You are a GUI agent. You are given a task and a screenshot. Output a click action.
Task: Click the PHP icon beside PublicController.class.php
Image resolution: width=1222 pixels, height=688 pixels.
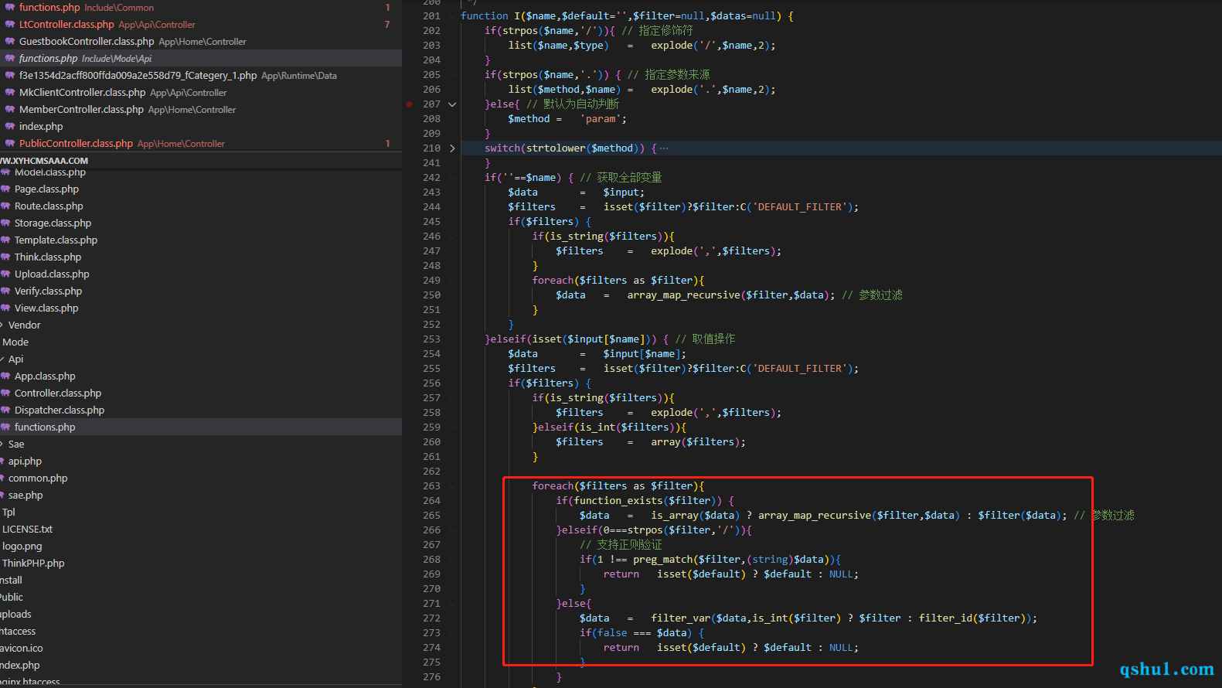[x=10, y=143]
